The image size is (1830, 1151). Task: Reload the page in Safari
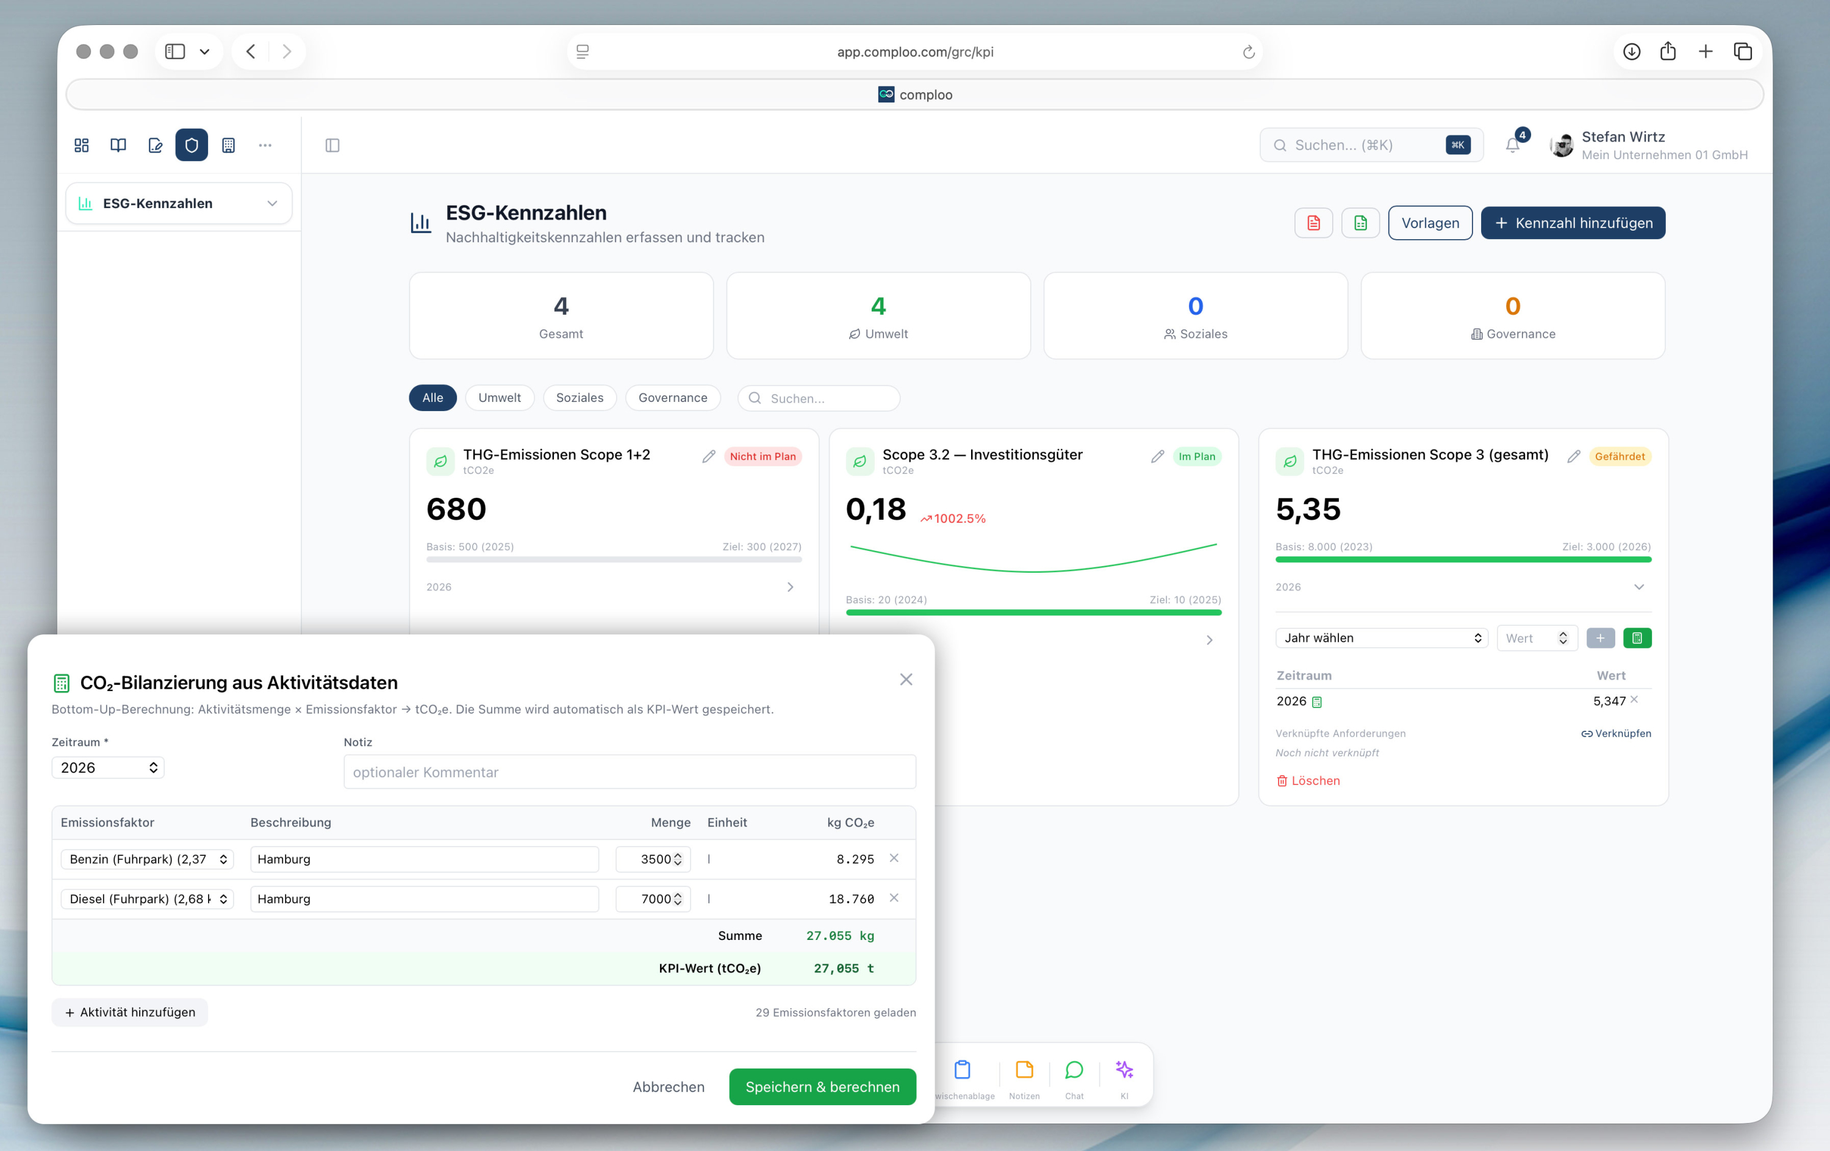pyautogui.click(x=1248, y=52)
